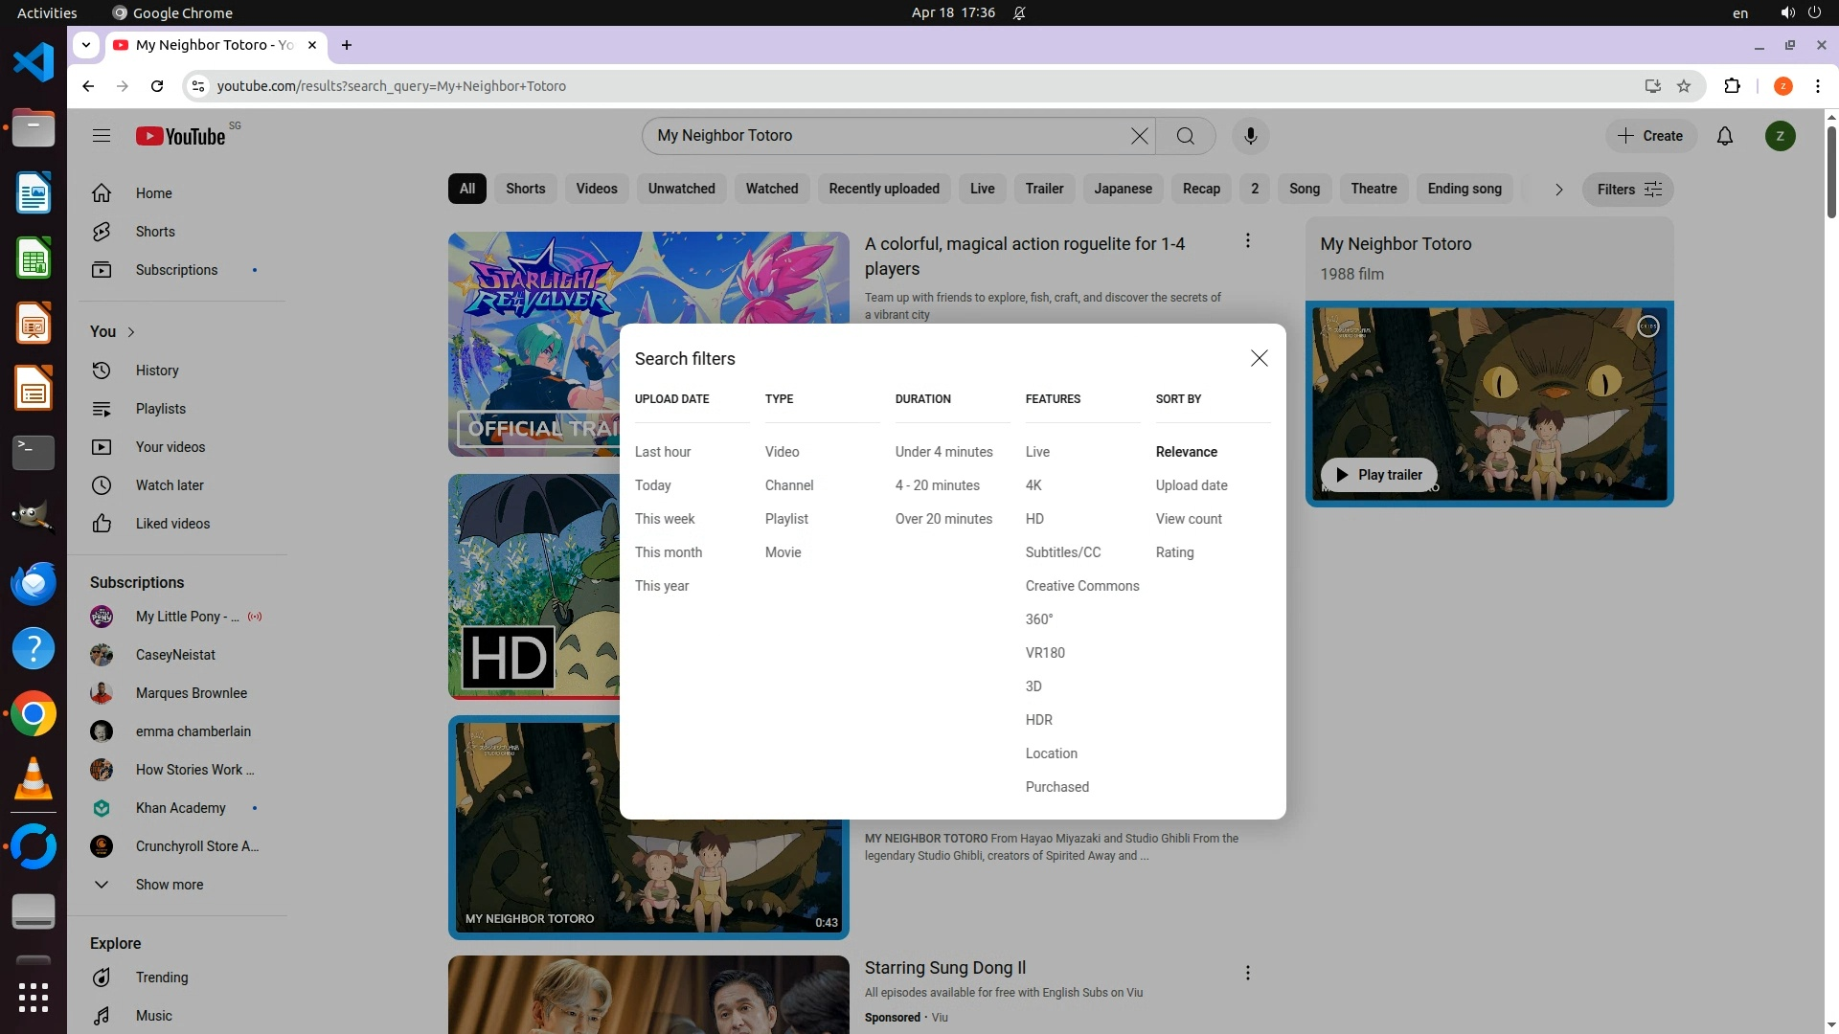Open the hamburger guide menu
1839x1034 pixels.
102,136
